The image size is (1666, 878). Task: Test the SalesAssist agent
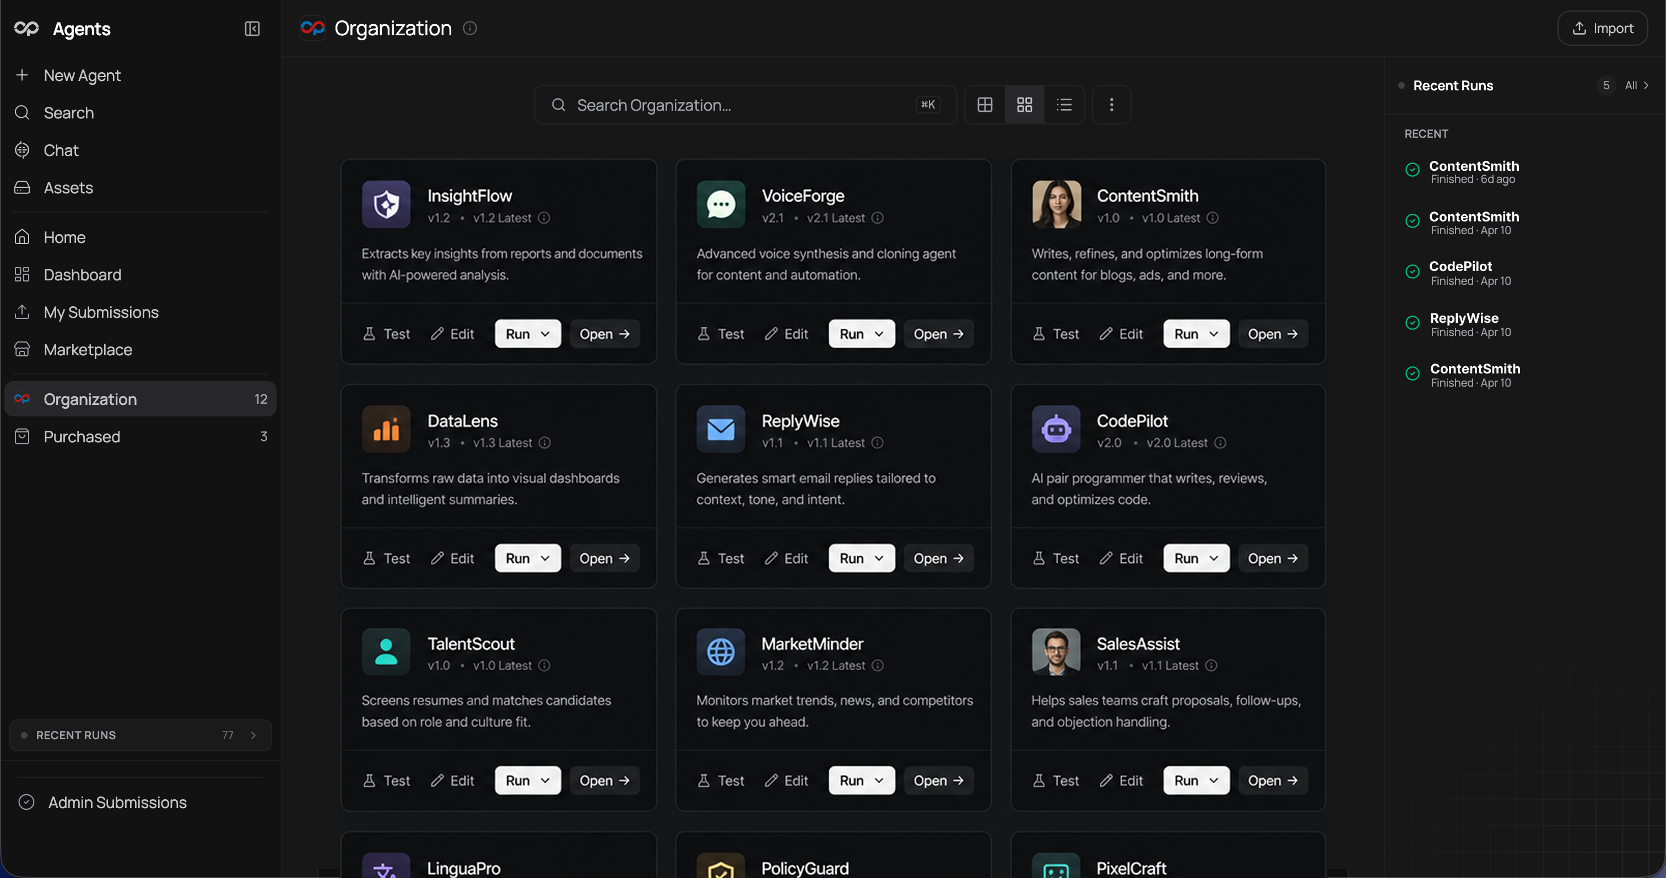pyautogui.click(x=1056, y=781)
